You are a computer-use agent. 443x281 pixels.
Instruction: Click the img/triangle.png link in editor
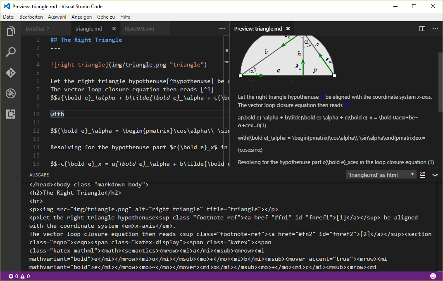pos(139,65)
